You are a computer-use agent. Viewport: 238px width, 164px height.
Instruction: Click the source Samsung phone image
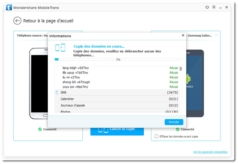pyautogui.click(x=39, y=83)
